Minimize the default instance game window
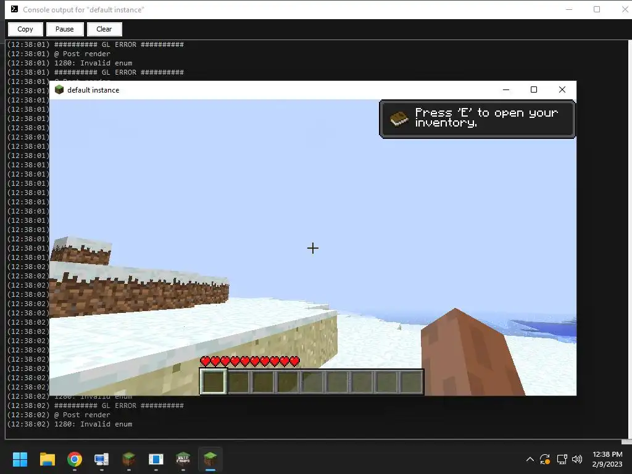Viewport: 632px width, 474px height. click(506, 89)
